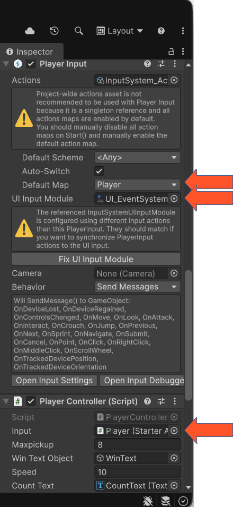Open the Layout menu

(120, 31)
